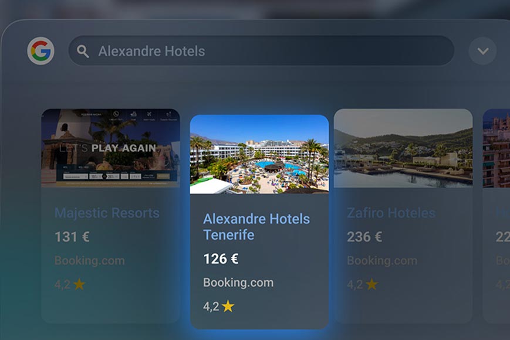This screenshot has height=340, width=510.
Task: Open Booking.com link under Majestic Resorts
Action: [89, 260]
